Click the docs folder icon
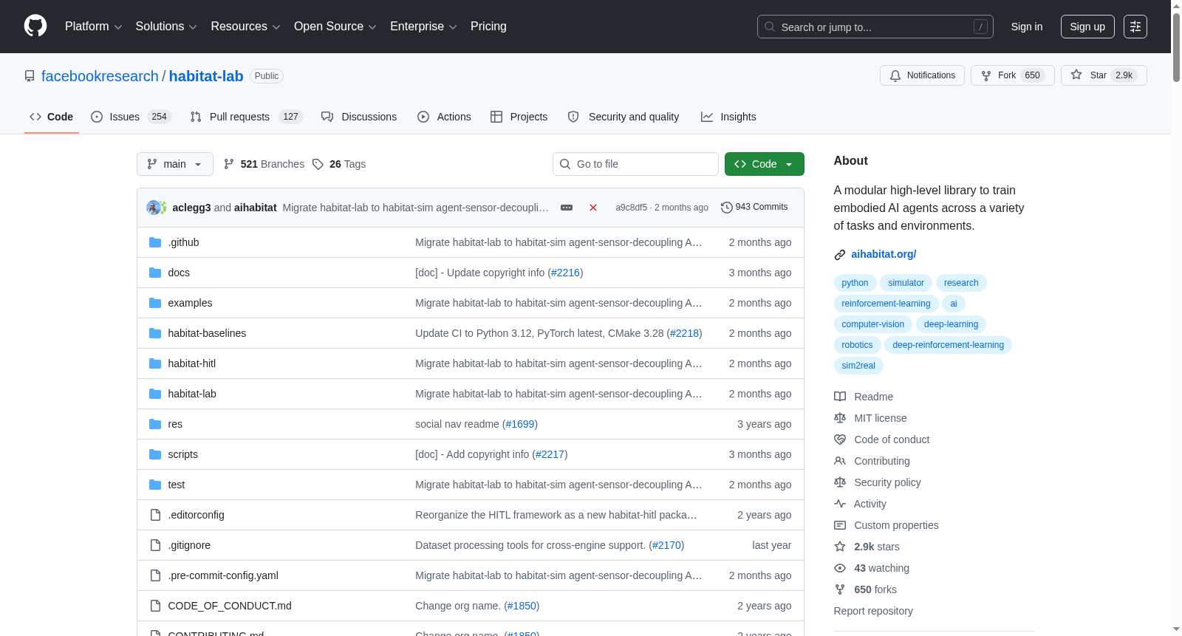This screenshot has height=636, width=1182. (x=155, y=273)
